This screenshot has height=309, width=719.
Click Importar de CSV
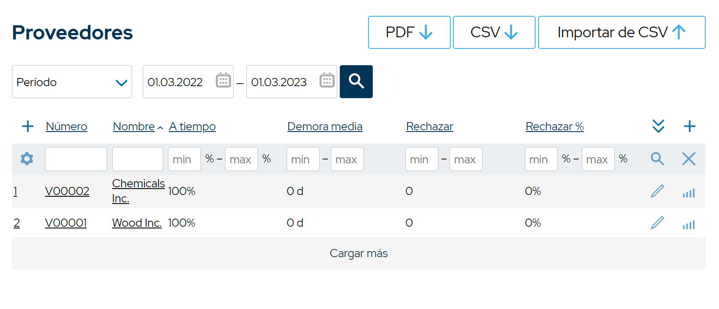(621, 32)
